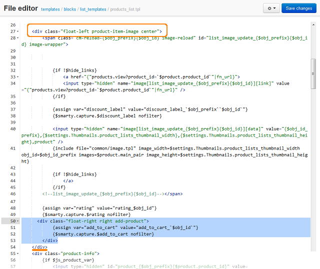Click line number 40 in gutter
Screen dimensions: 320x269
point(13,129)
